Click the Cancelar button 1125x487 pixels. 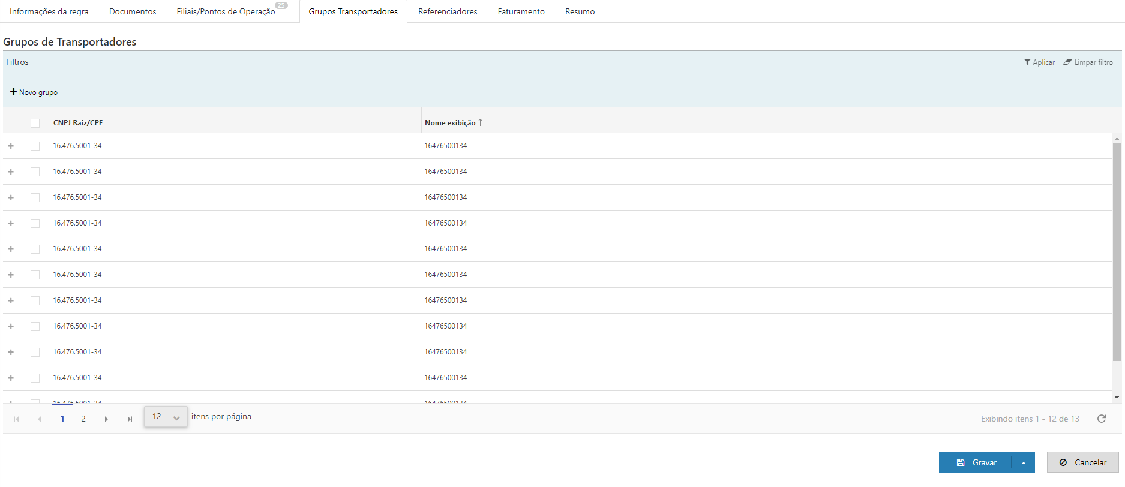point(1082,462)
